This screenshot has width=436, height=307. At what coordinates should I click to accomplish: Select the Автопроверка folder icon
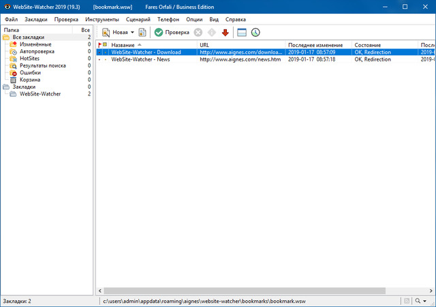(x=14, y=52)
